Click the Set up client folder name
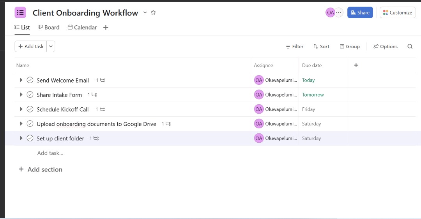The image size is (421, 219). point(60,138)
